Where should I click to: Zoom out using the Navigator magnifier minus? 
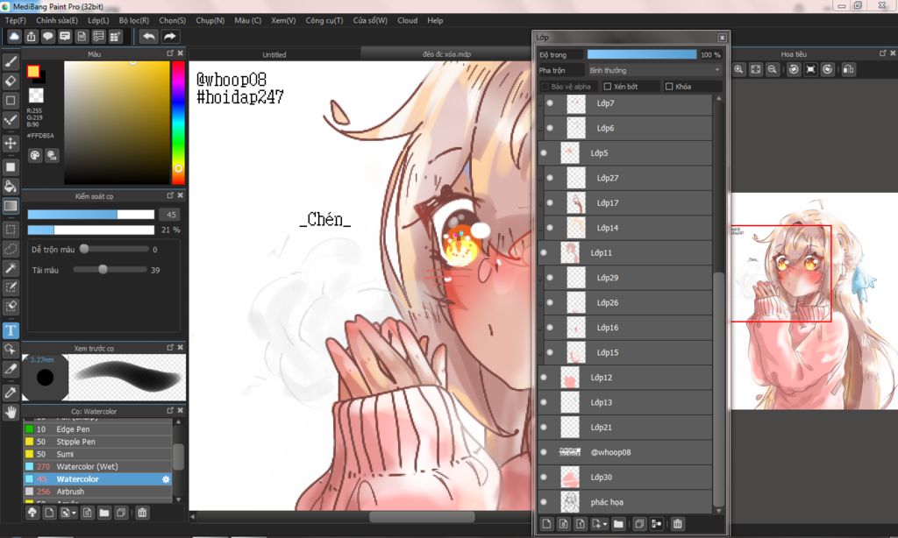pyautogui.click(x=773, y=69)
